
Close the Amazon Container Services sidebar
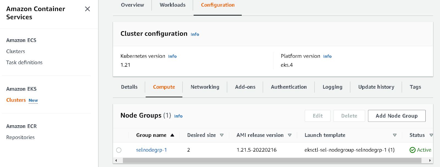click(87, 9)
